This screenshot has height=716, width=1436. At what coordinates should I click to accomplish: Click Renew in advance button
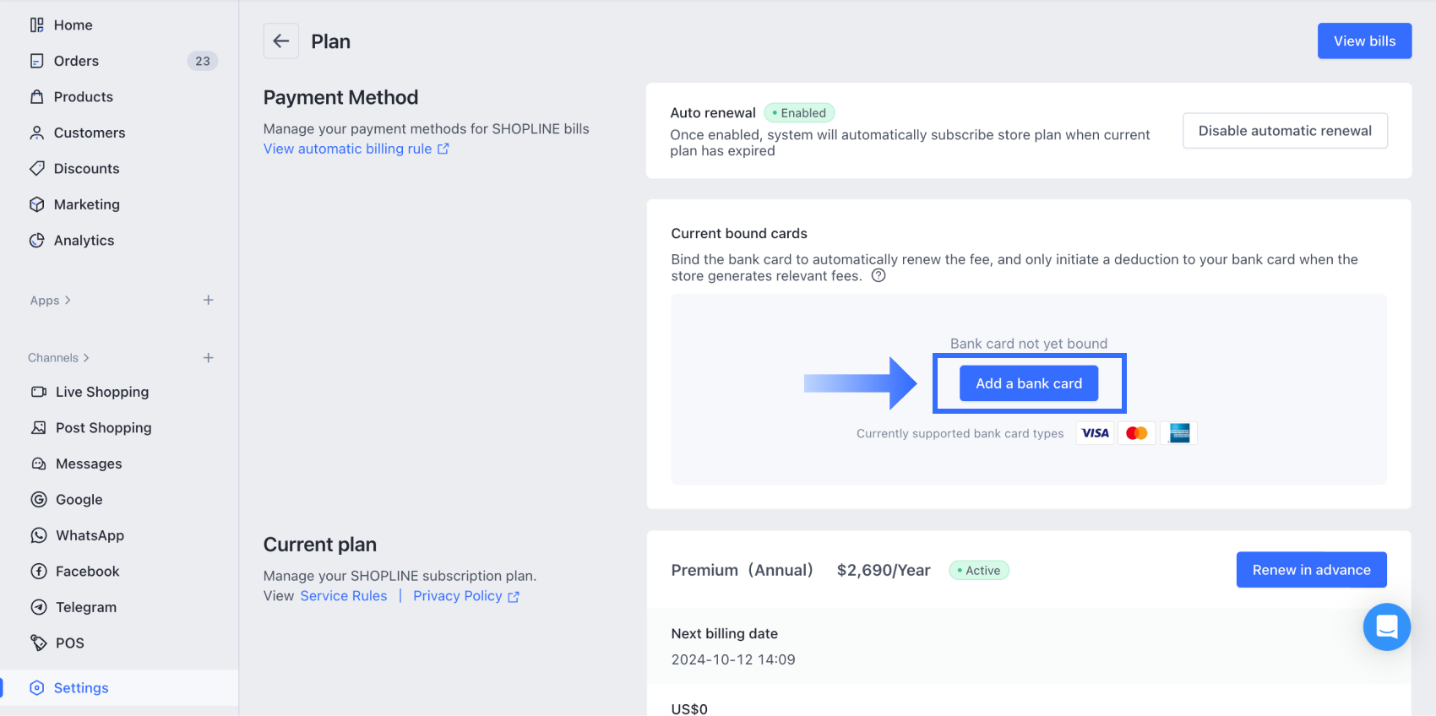1311,570
